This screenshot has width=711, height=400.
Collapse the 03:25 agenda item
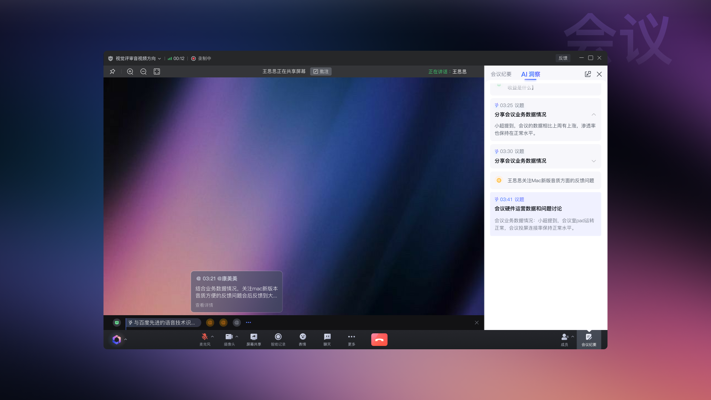[594, 114]
